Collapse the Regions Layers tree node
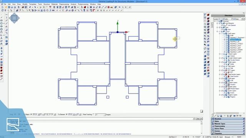This screenshot has width=246, height=138. point(219,95)
